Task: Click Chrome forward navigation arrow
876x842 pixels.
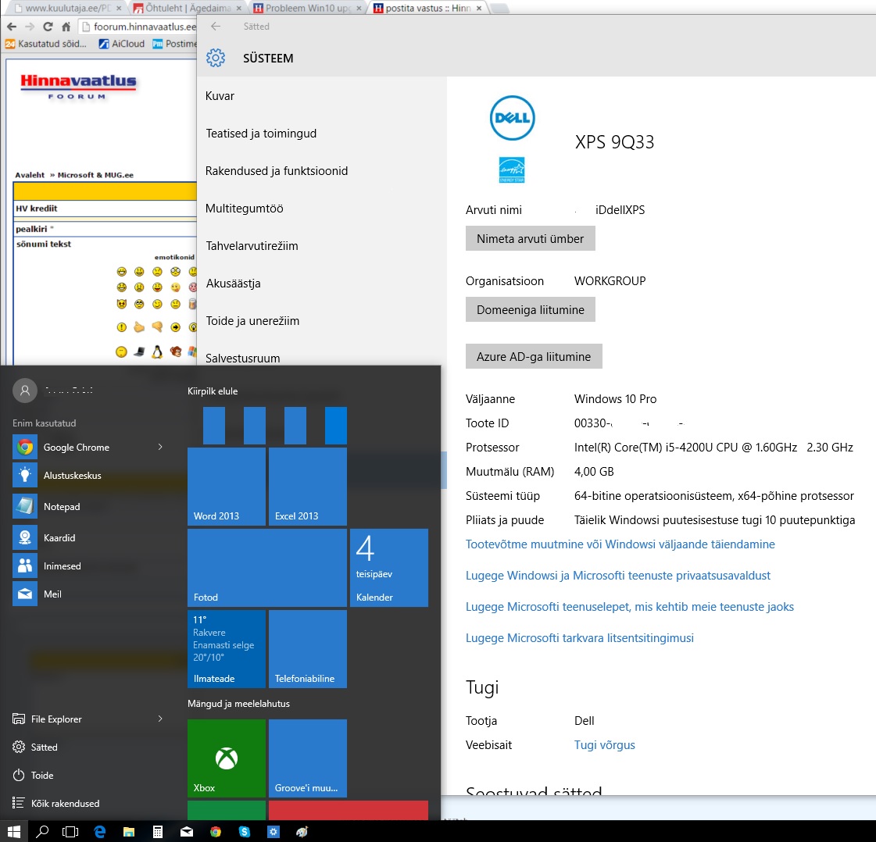Action: coord(30,27)
